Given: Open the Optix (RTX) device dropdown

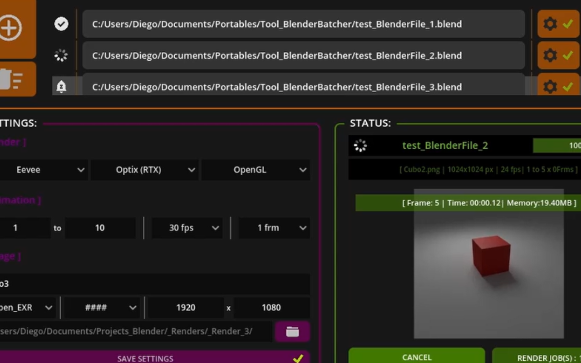Looking at the screenshot, I should point(144,170).
